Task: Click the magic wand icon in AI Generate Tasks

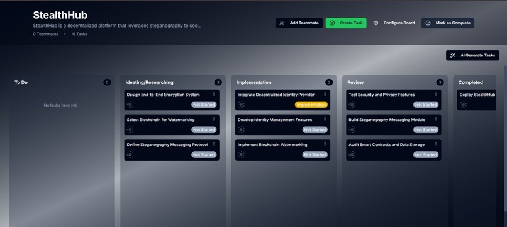Action: [453, 55]
